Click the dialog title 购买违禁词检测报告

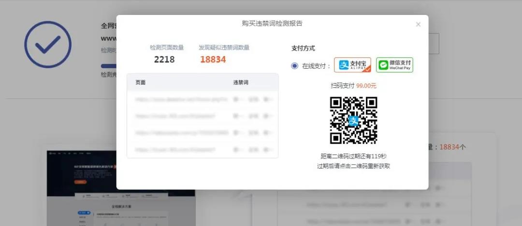tap(272, 24)
